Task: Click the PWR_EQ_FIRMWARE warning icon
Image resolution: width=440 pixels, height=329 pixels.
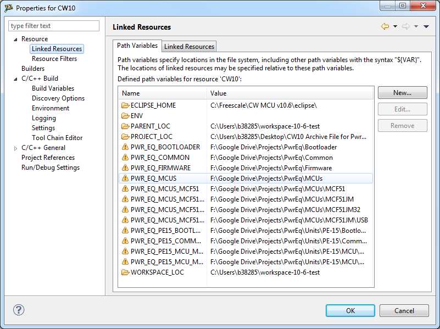Action: (x=125, y=168)
